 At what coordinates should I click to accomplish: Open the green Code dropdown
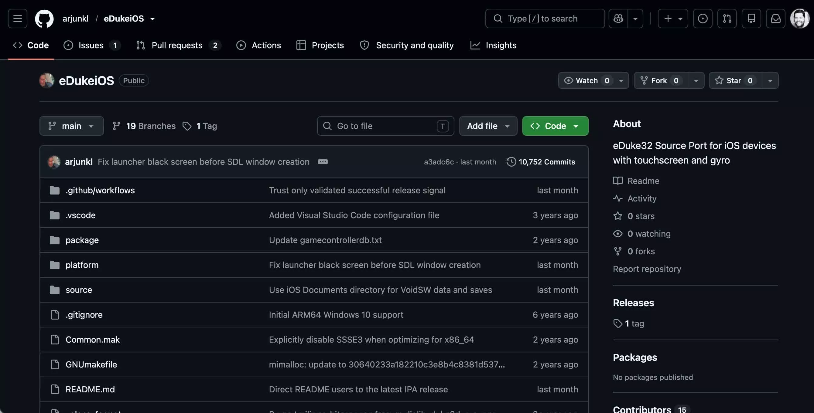coord(555,126)
